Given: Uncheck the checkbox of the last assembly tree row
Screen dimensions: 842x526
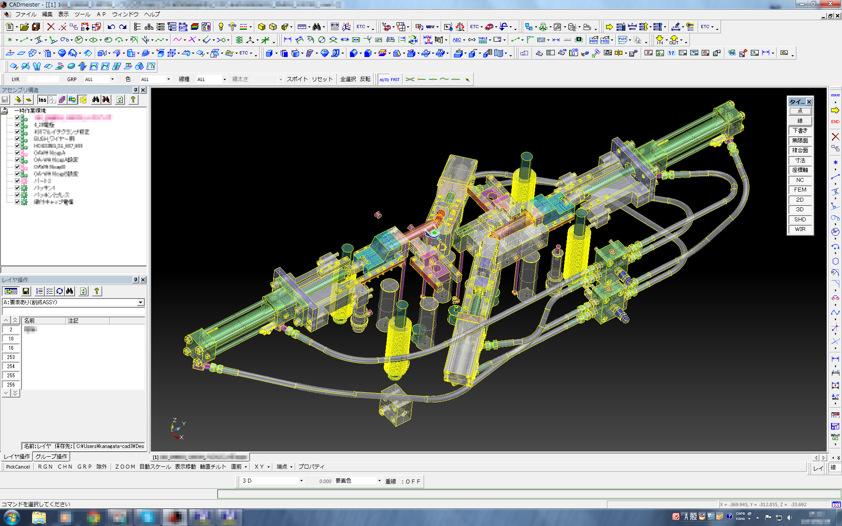Looking at the screenshot, I should click(x=18, y=202).
